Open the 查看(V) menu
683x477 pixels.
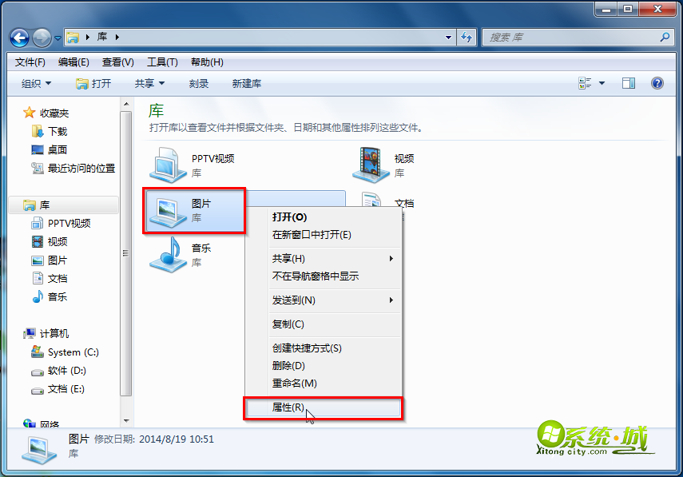tap(117, 62)
